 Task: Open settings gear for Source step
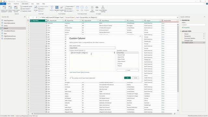tap(204, 34)
